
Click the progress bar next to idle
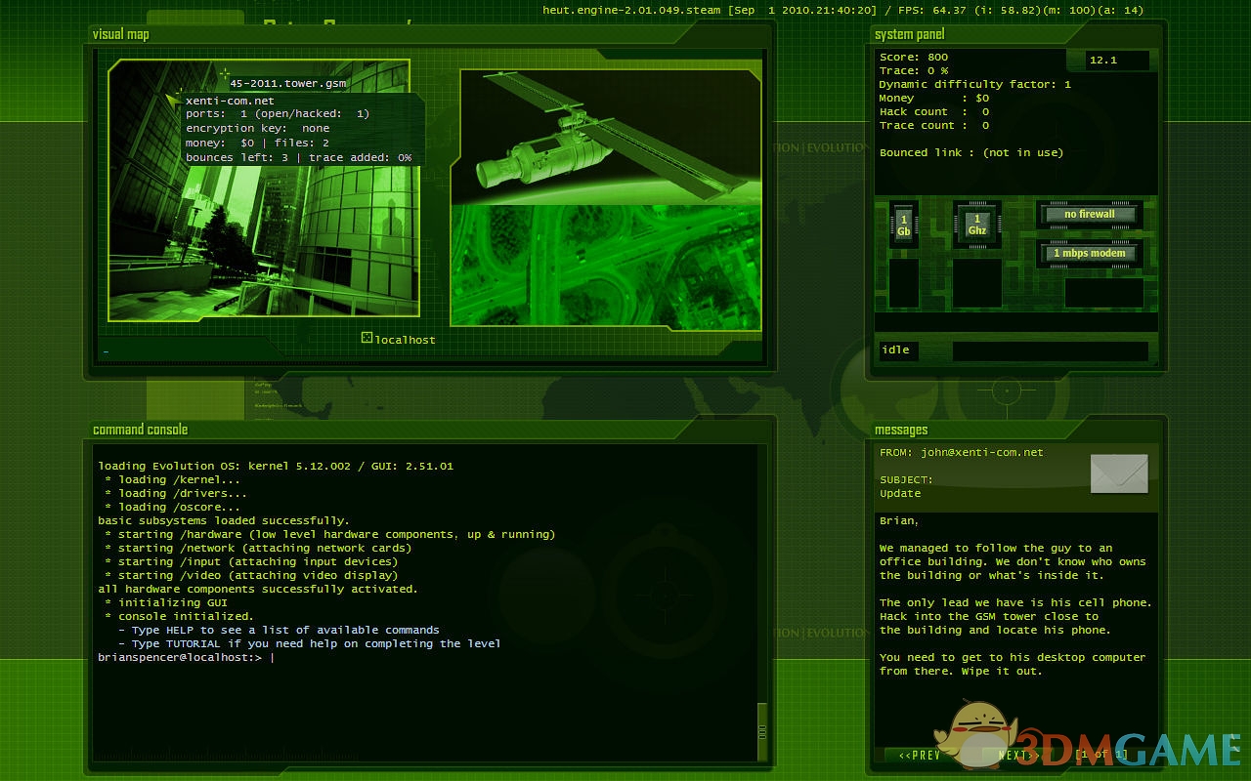(1050, 350)
